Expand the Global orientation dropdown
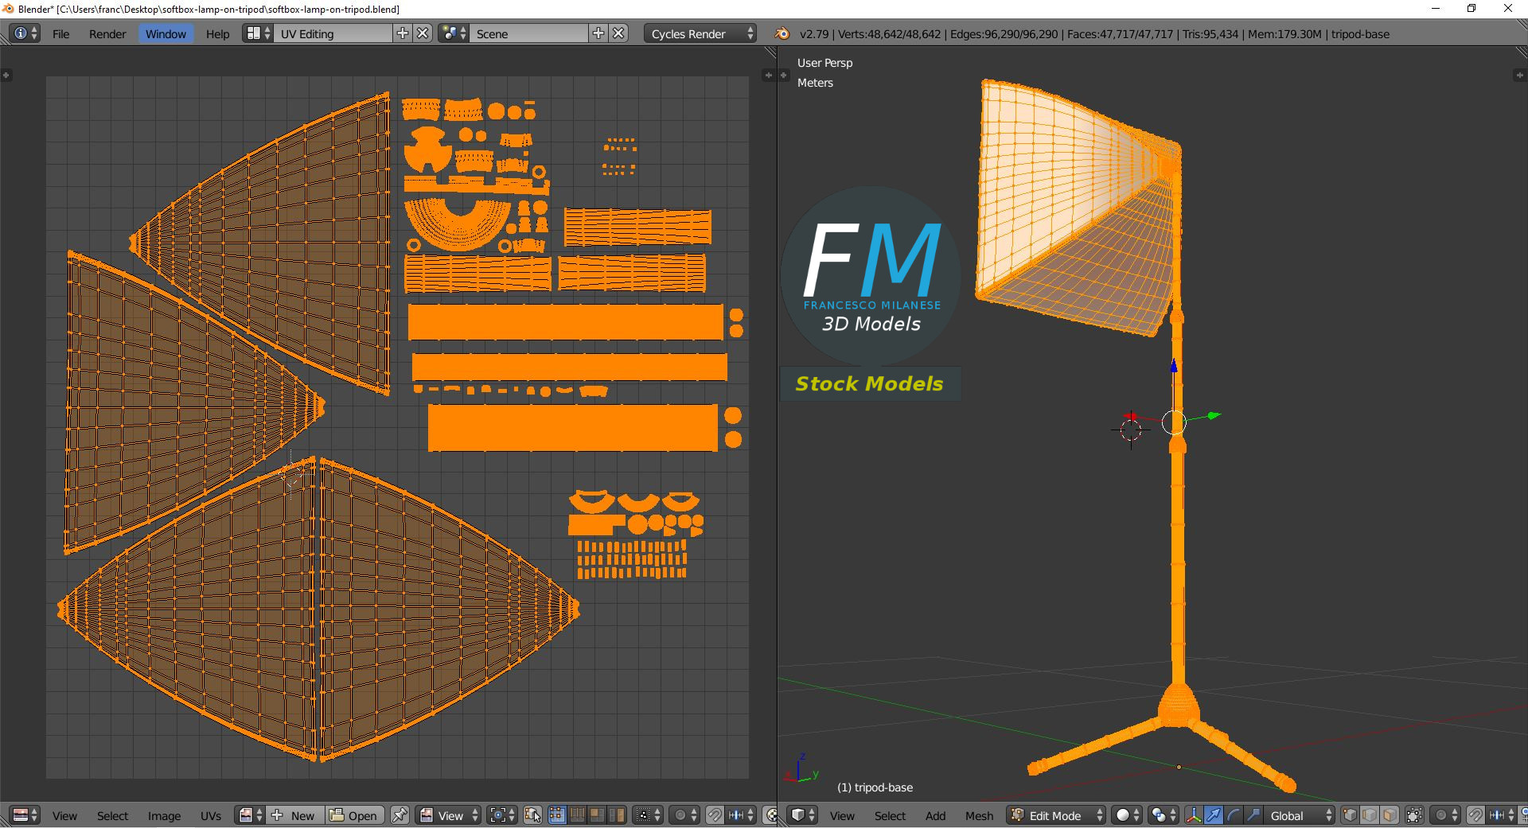 (1299, 815)
